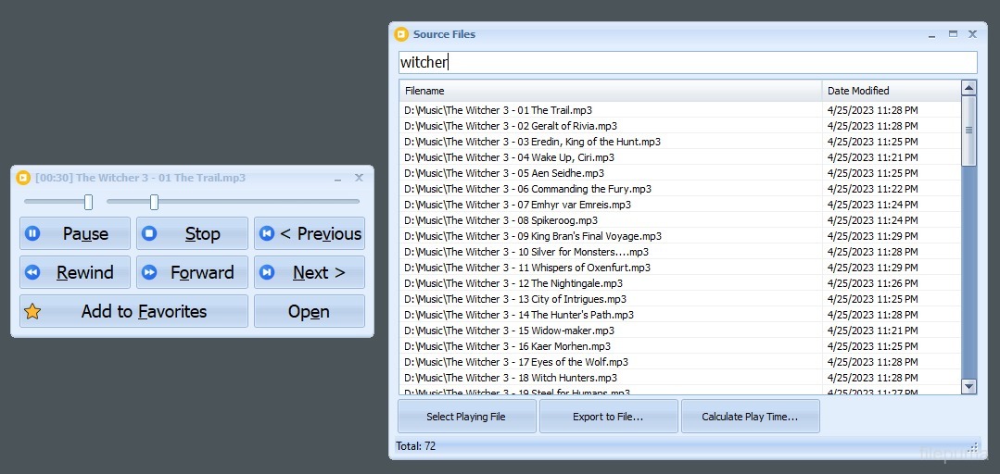Click the witcher search text field
This screenshot has width=1000, height=474.
(x=687, y=62)
